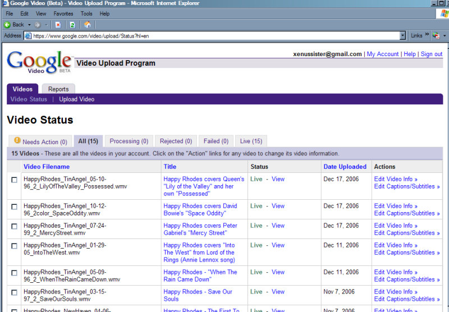Screen dimensions: 449x312
Task: Click Edit Captions/Subtitles for Mercy Street row
Action: tap(406, 233)
